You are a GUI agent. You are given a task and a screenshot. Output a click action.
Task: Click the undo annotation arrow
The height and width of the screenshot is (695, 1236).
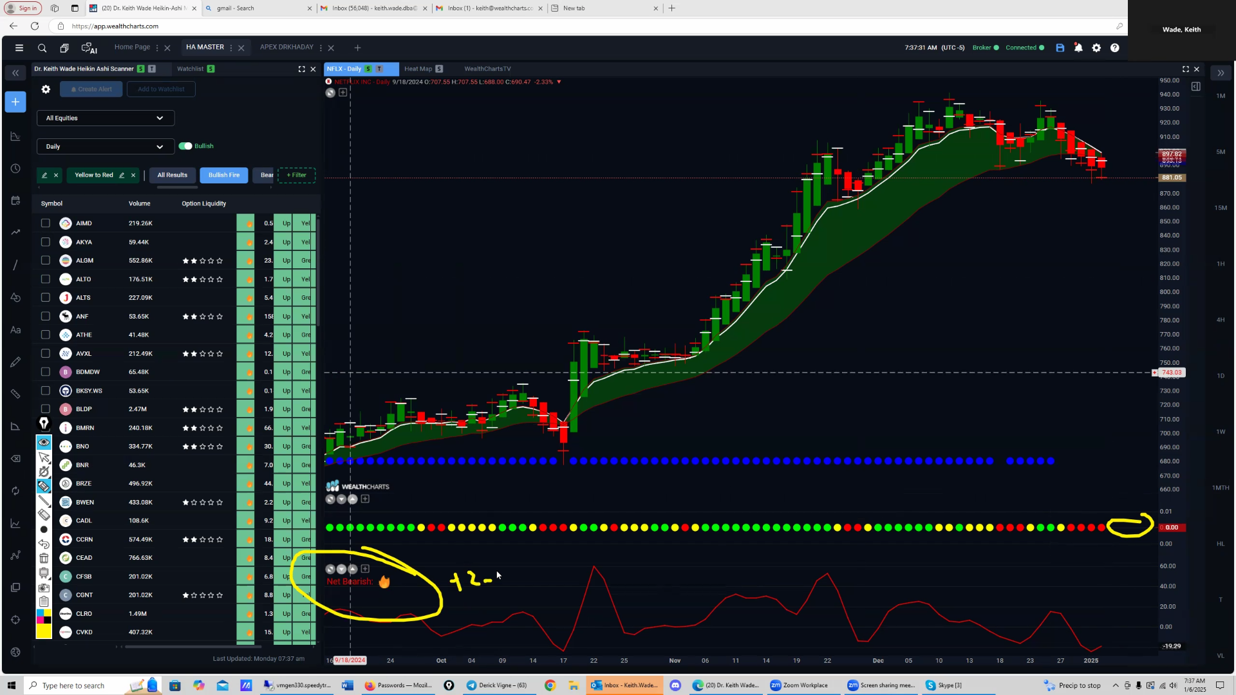click(44, 544)
